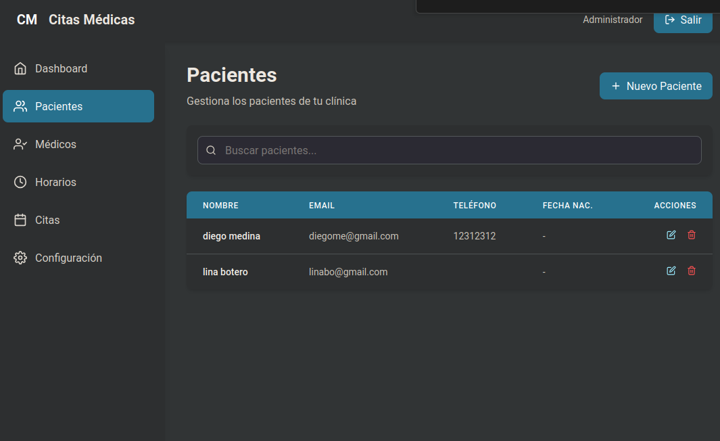Screen dimensions: 720x441
Task: Click the Citas calendar icon
Action: (x=20, y=220)
